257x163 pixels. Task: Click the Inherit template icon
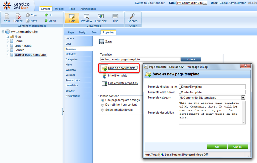(x=104, y=76)
